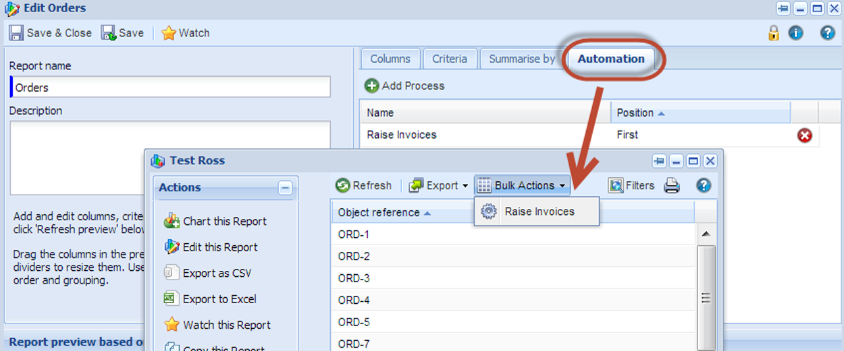Click the Save & Close button
This screenshot has width=844, height=351.
coord(51,33)
